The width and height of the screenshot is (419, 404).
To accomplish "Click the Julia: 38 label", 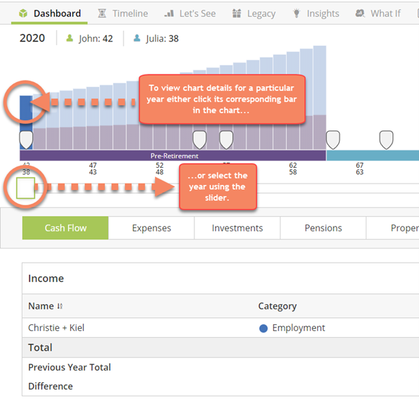I will click(162, 38).
